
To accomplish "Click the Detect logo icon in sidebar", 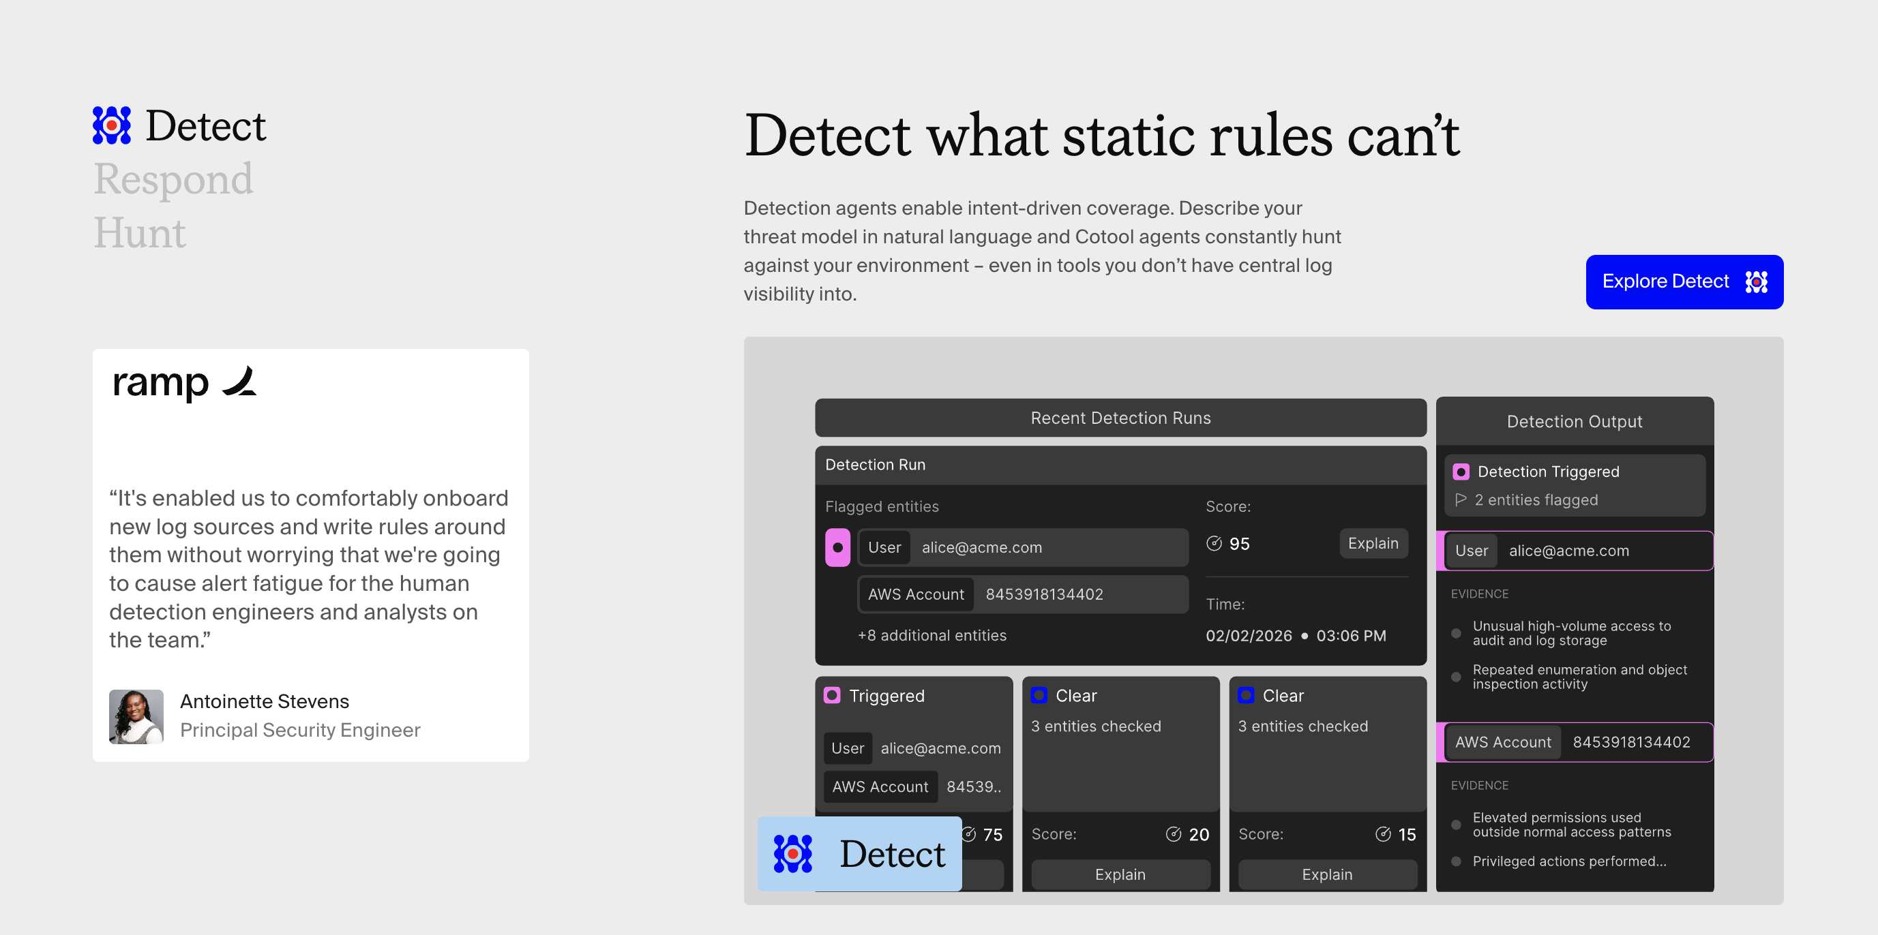I will (112, 125).
